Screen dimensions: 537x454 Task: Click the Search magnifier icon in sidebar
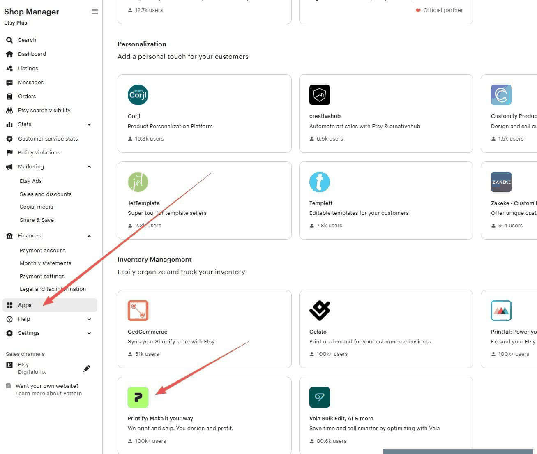tap(9, 40)
